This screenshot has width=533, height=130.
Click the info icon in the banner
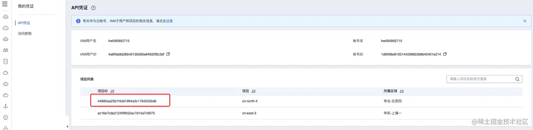(x=78, y=21)
